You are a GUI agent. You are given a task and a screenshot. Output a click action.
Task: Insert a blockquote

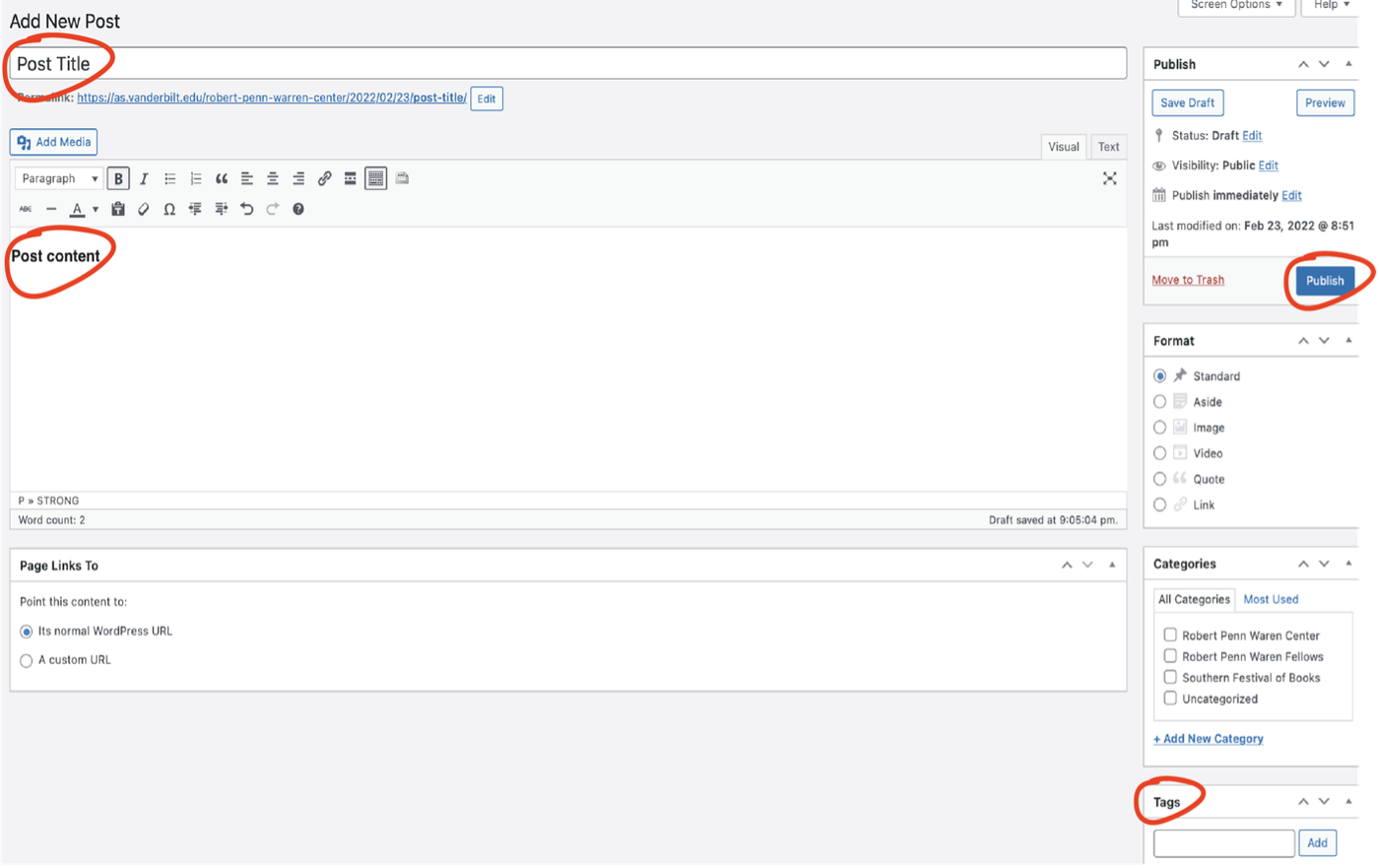tap(223, 178)
